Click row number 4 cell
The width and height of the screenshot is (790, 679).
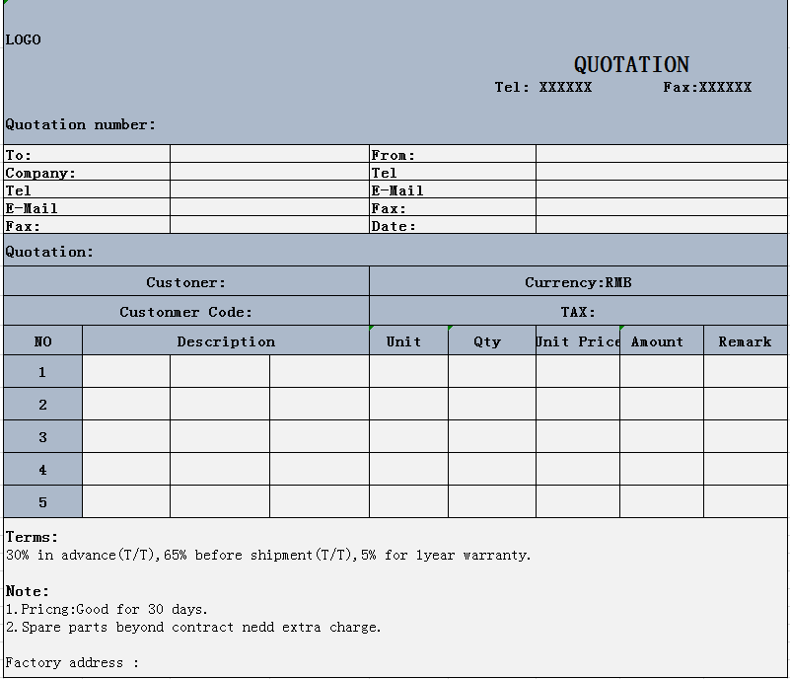42,469
